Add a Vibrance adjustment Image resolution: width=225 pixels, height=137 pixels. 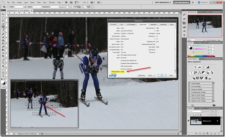[191, 73]
